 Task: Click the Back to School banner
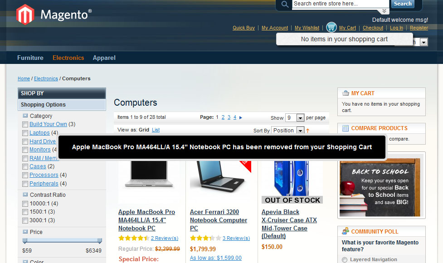pyautogui.click(x=381, y=185)
